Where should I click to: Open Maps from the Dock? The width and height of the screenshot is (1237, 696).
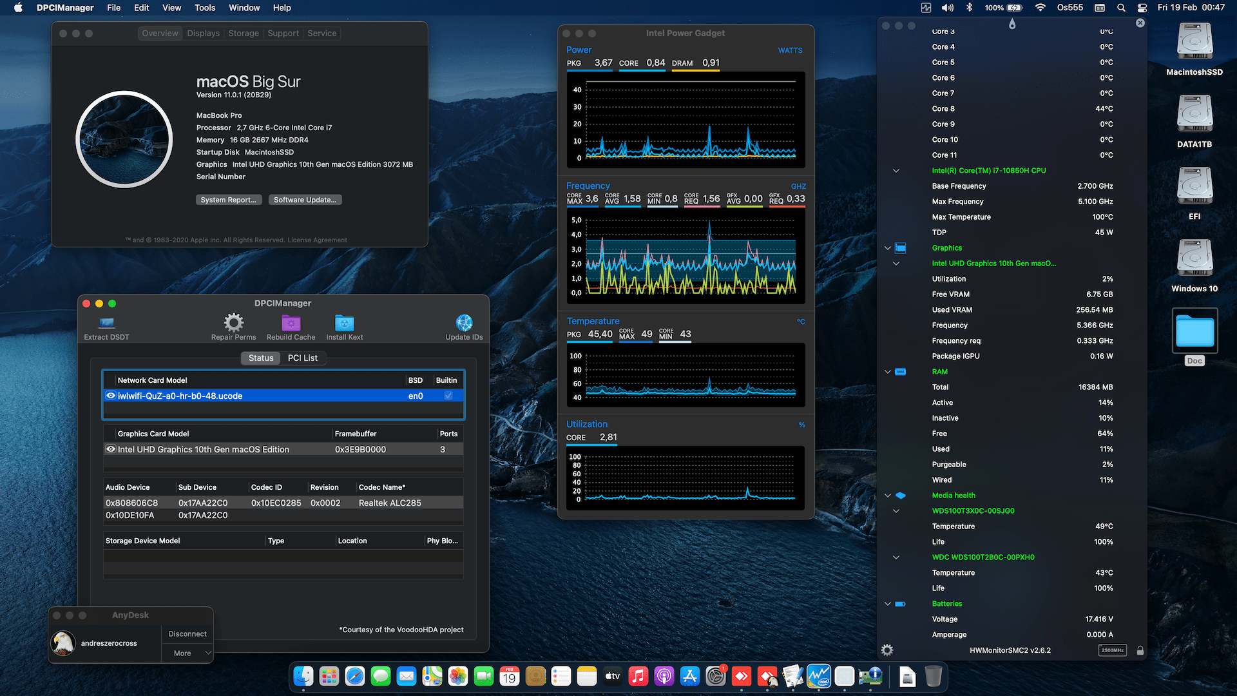click(432, 676)
